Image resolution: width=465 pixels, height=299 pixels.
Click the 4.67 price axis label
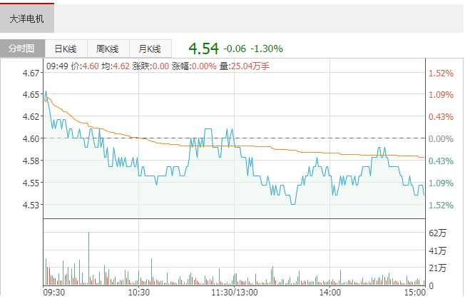31,73
